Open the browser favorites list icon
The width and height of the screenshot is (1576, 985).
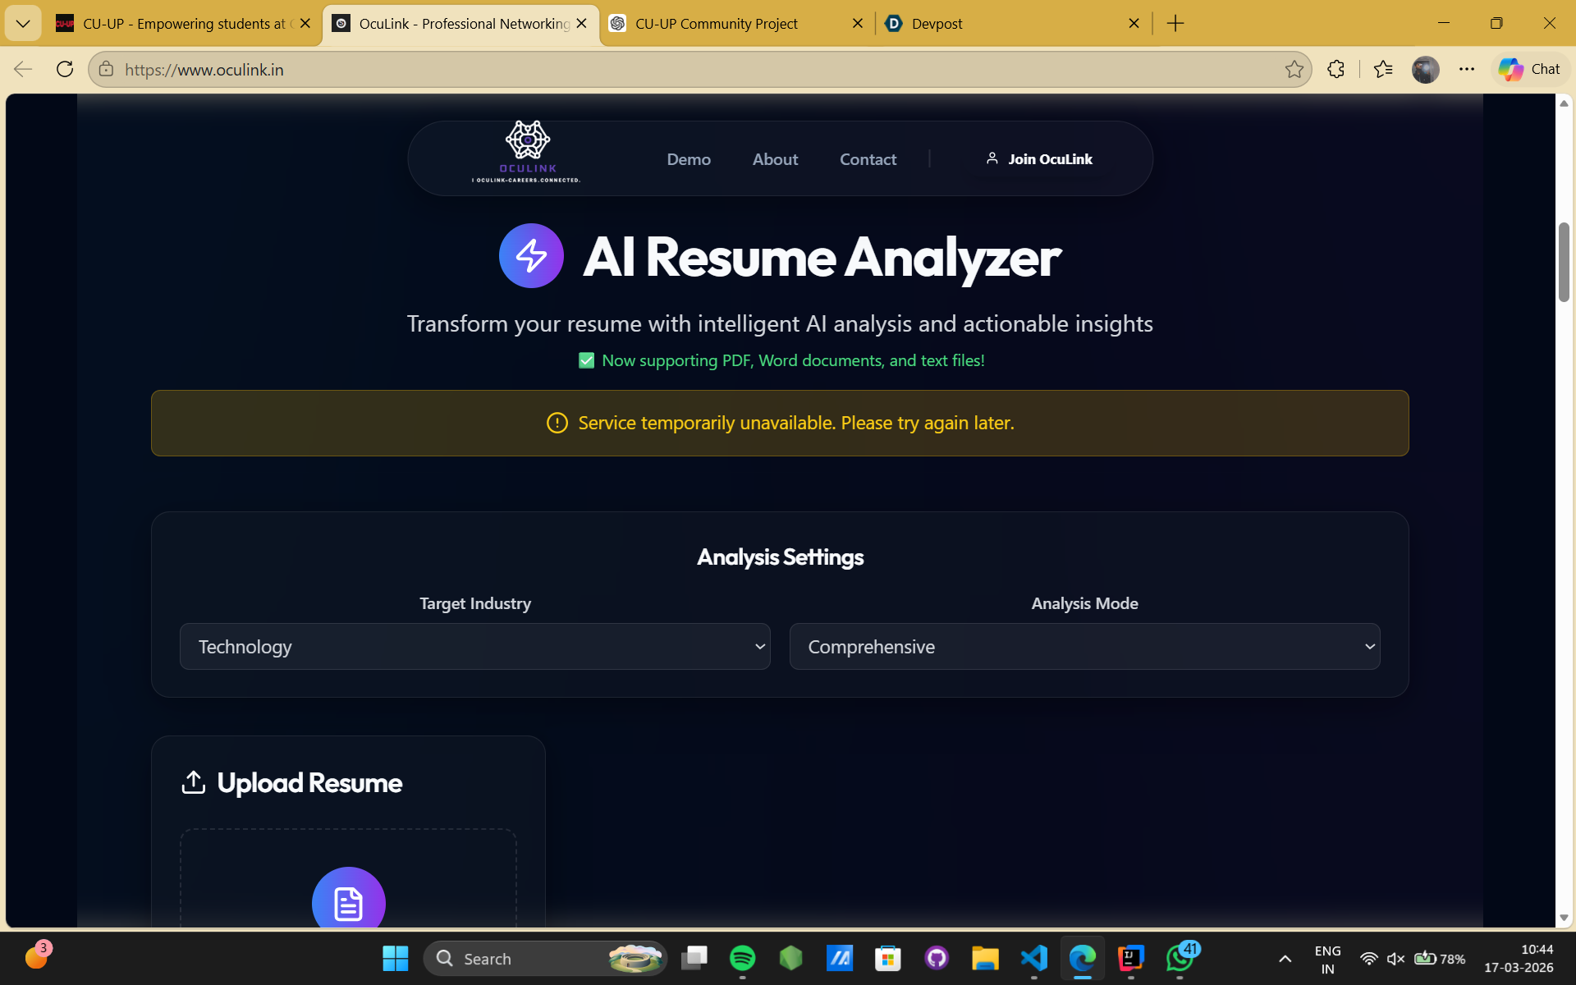pos(1383,70)
